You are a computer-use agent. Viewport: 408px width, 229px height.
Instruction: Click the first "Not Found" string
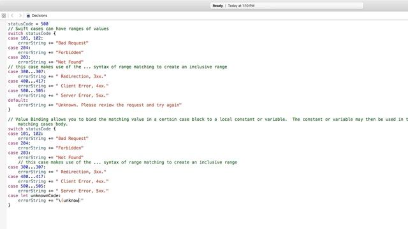point(69,62)
